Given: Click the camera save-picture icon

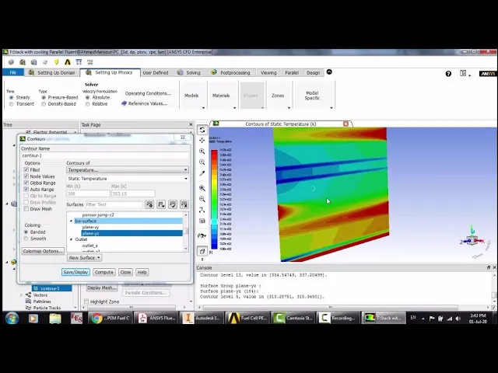Looking at the screenshot, I should (202, 221).
